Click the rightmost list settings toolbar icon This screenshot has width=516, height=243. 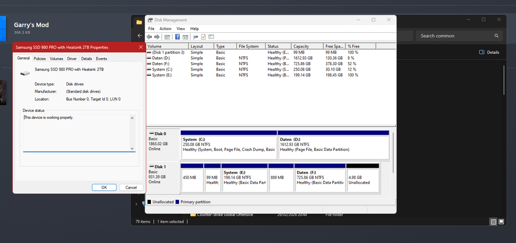pyautogui.click(x=211, y=37)
